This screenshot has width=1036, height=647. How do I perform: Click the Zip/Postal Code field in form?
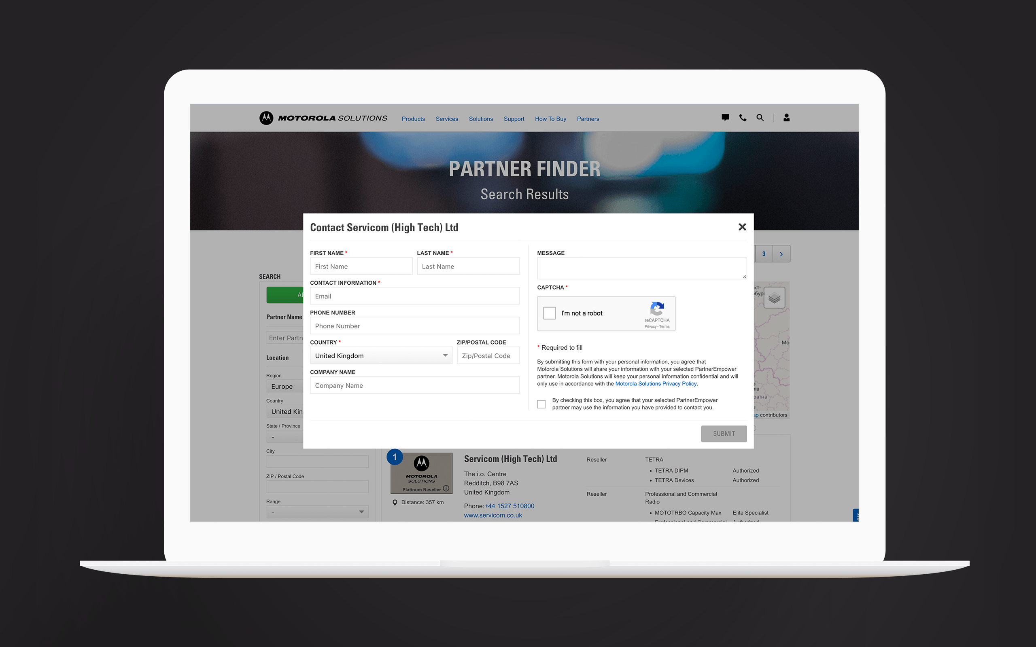pos(488,355)
